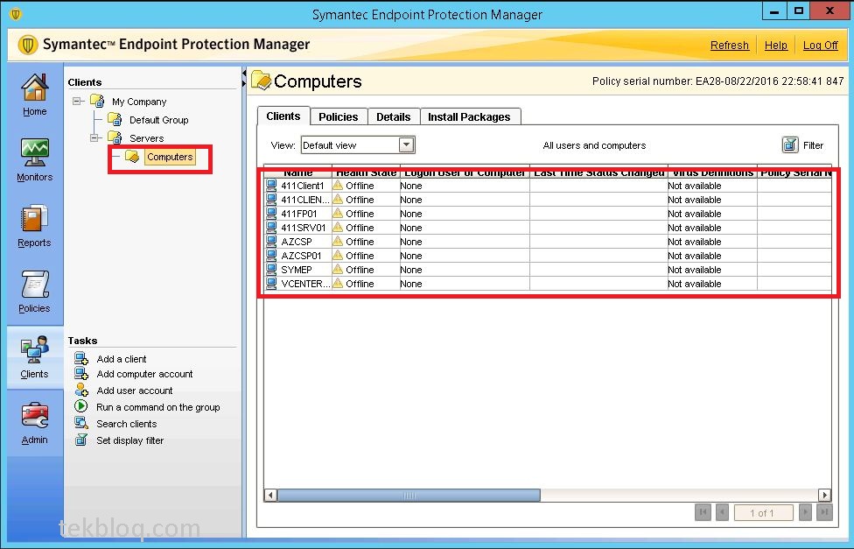This screenshot has height=549, width=854.
Task: Open the Home page icon
Action: coord(35,88)
